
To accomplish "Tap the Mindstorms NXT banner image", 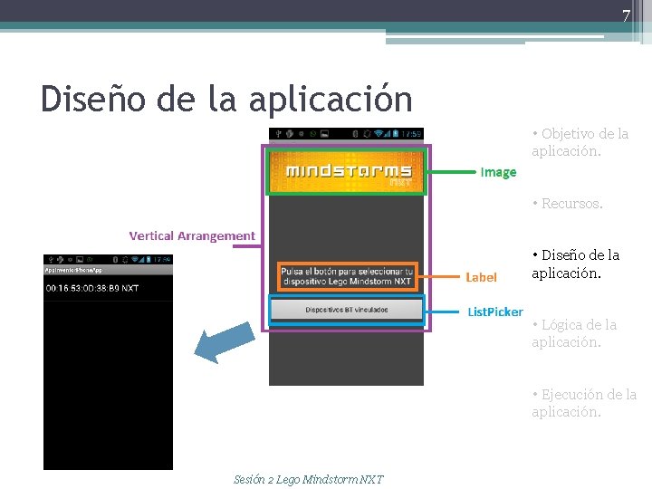I will coord(346,172).
